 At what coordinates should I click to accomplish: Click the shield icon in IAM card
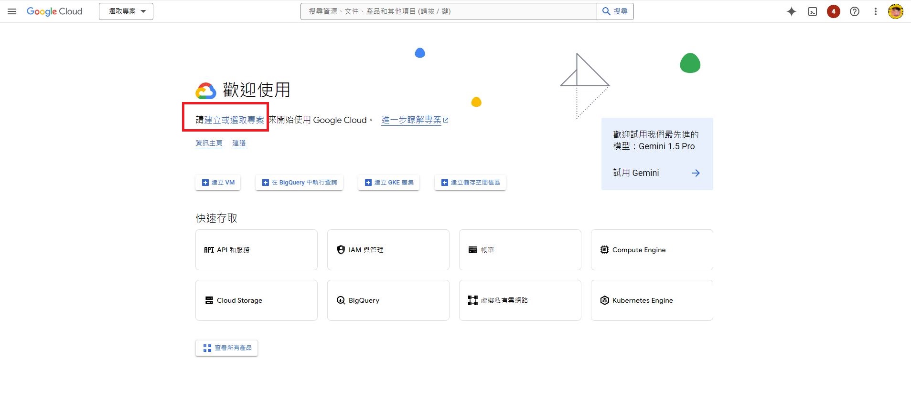pos(341,250)
